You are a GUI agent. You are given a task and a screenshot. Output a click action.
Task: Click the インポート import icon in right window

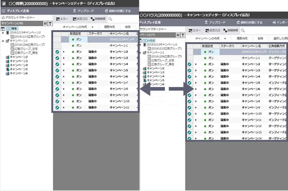[274, 23]
